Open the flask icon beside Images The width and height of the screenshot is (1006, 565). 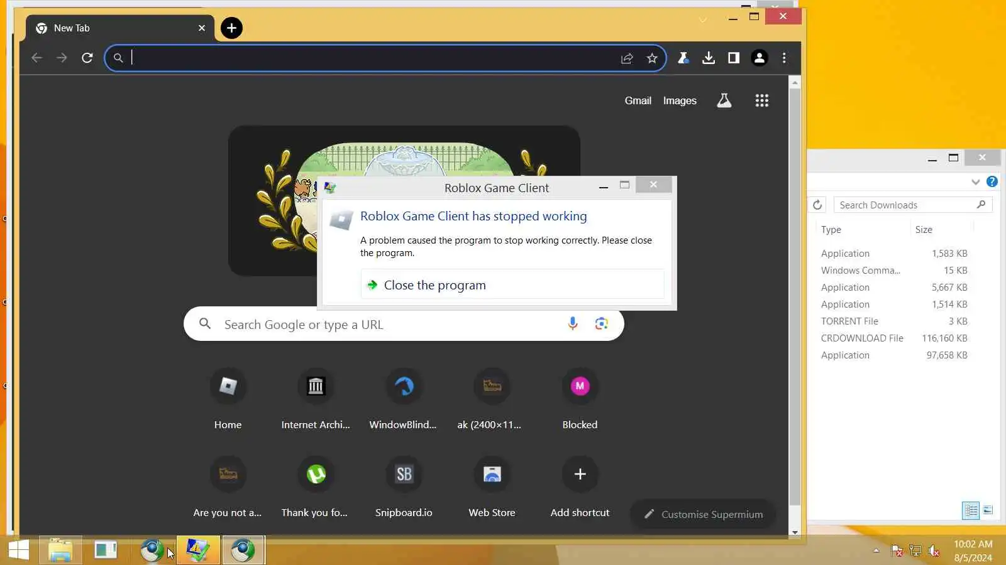click(x=724, y=100)
